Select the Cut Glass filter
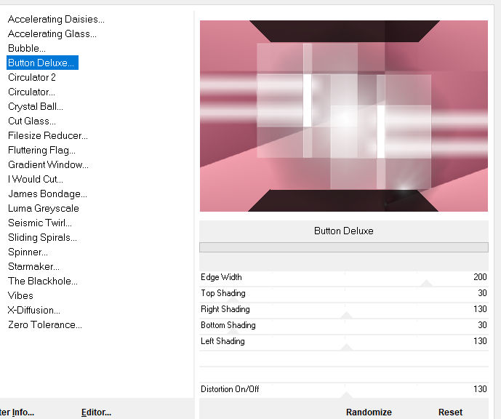The width and height of the screenshot is (501, 419). (32, 121)
